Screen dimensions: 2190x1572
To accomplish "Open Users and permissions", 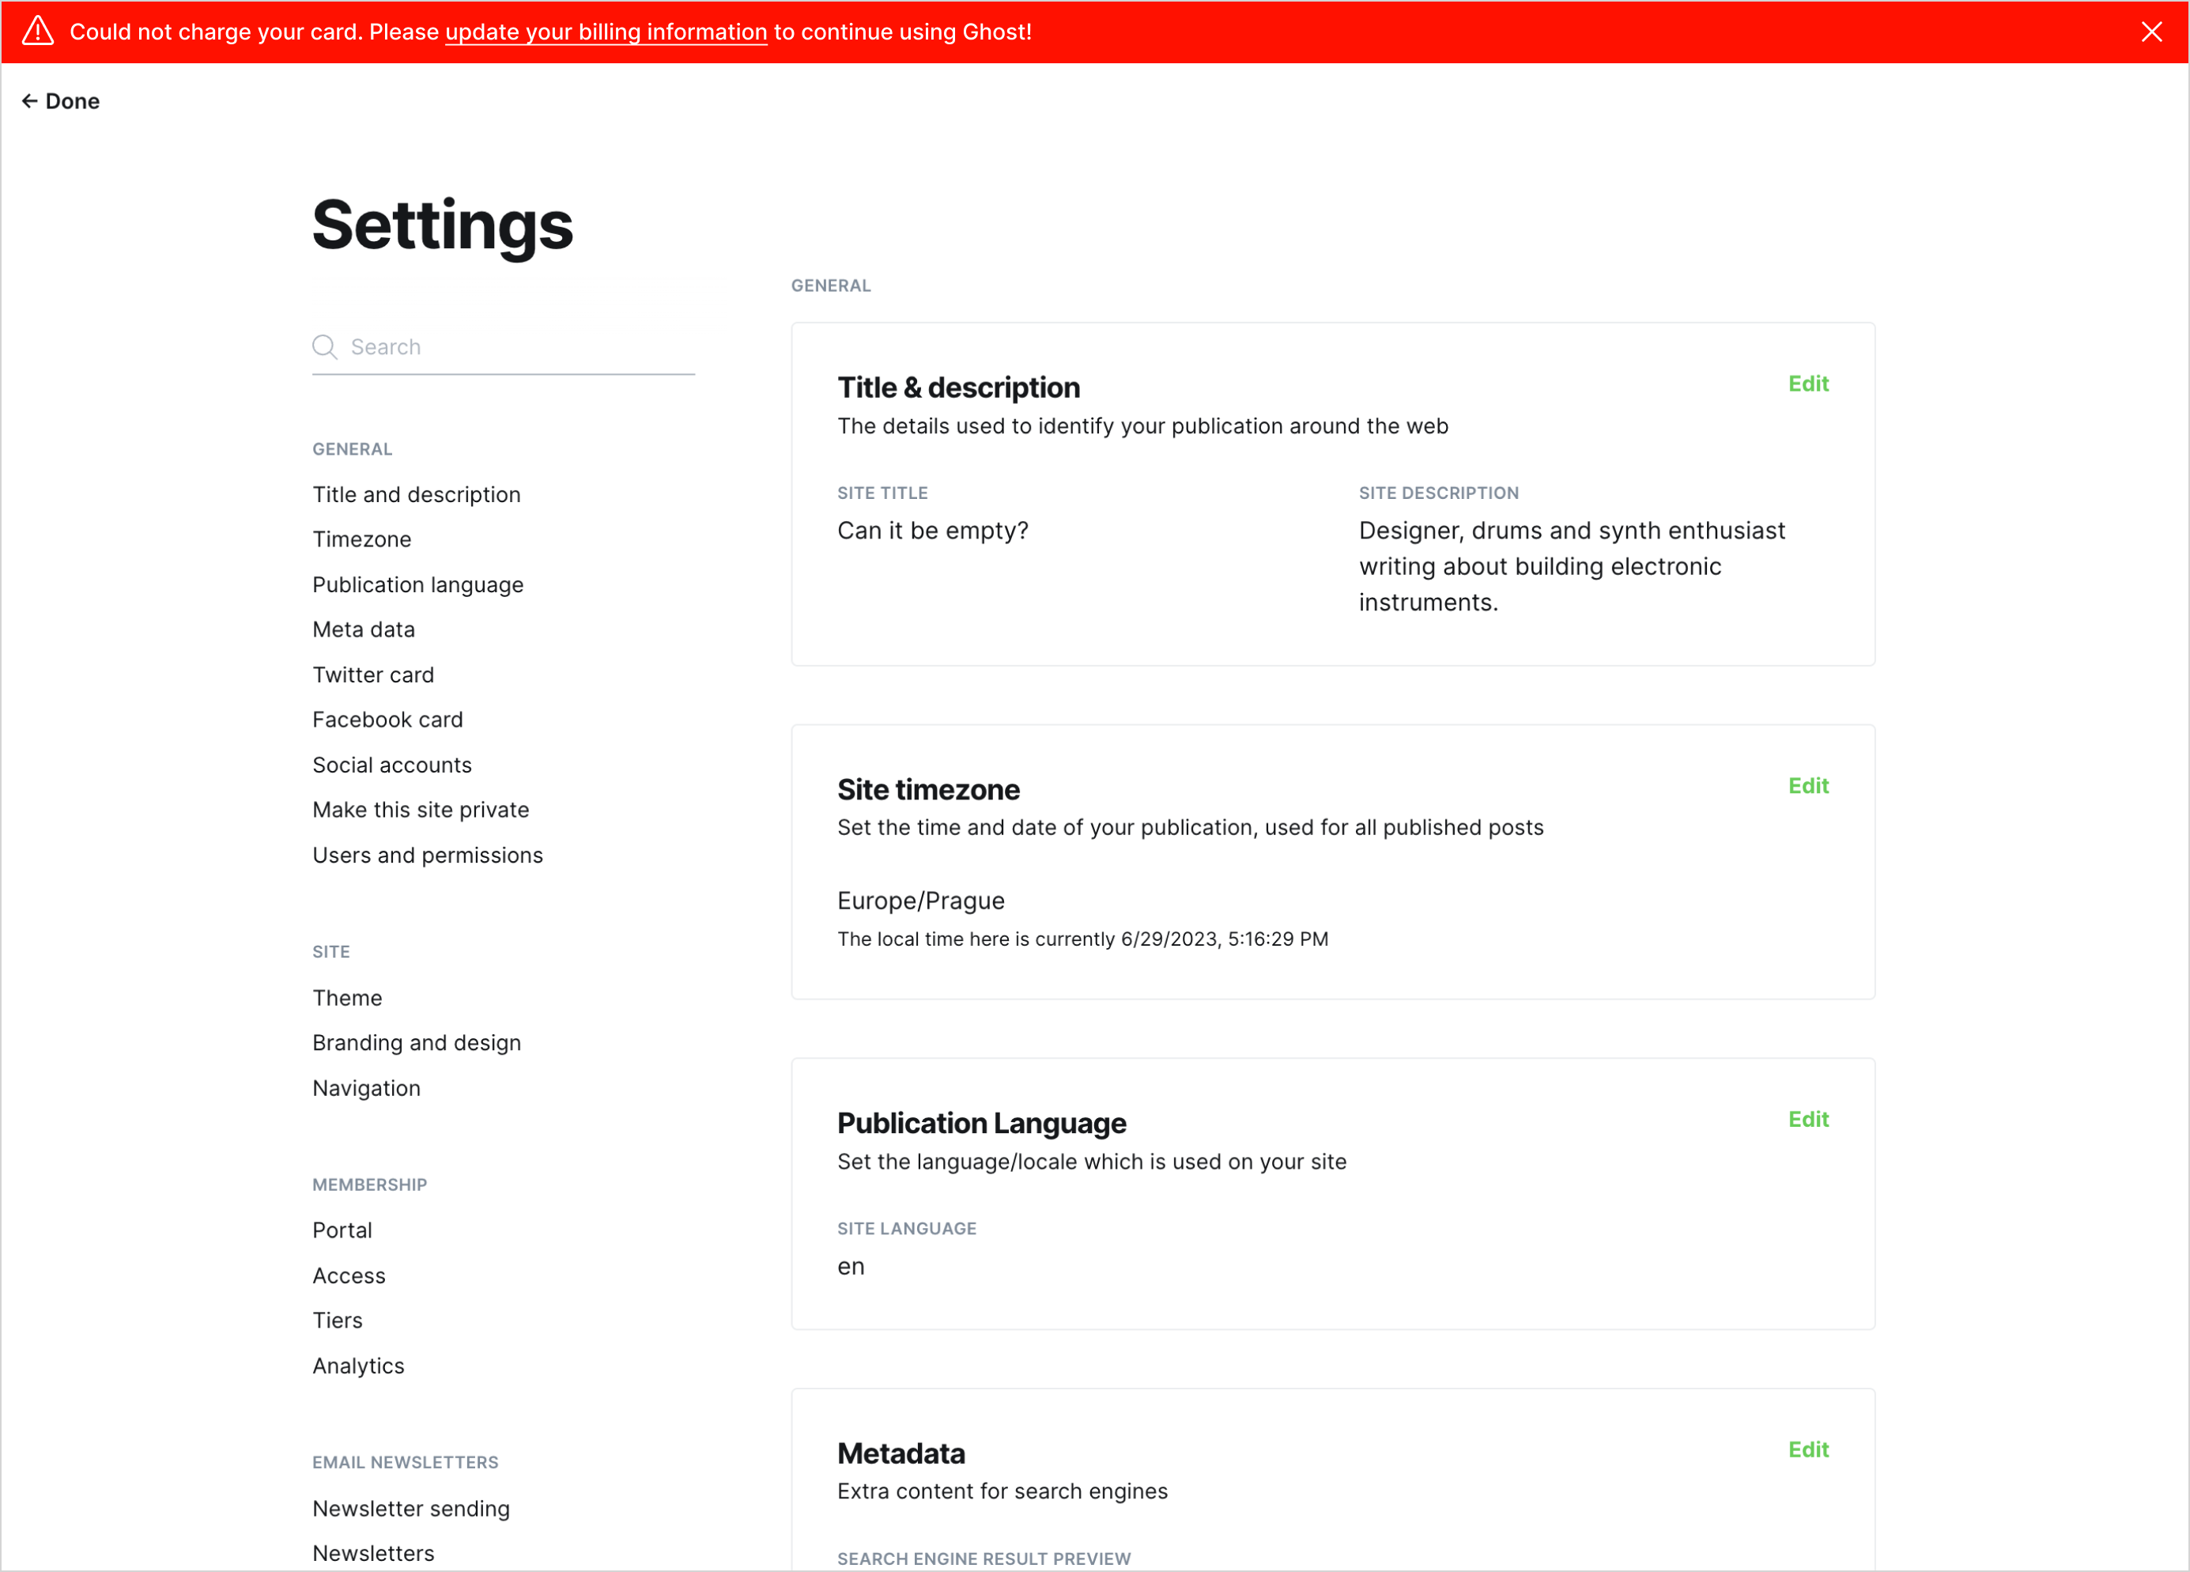I will click(x=427, y=855).
